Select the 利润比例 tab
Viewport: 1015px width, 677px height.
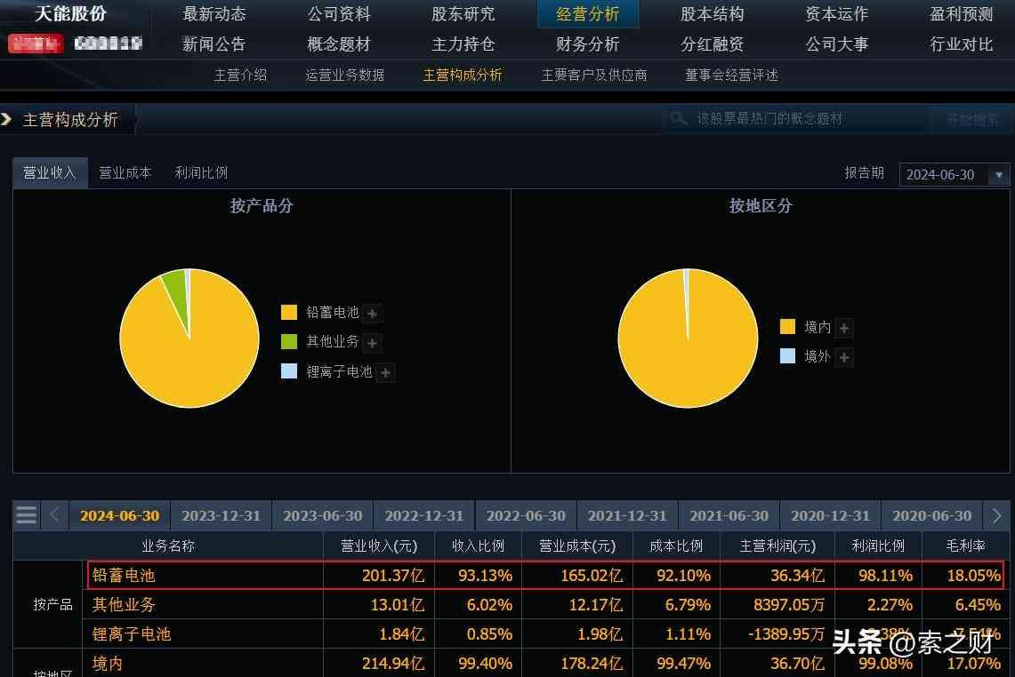coord(201,173)
